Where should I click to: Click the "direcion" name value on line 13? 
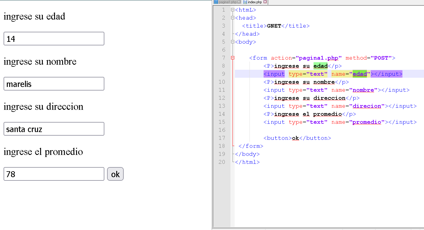click(x=367, y=106)
